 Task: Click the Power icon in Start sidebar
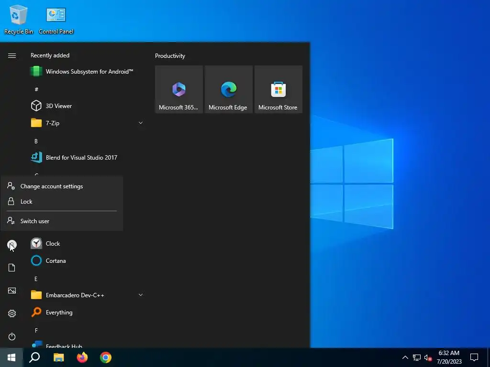click(x=12, y=336)
